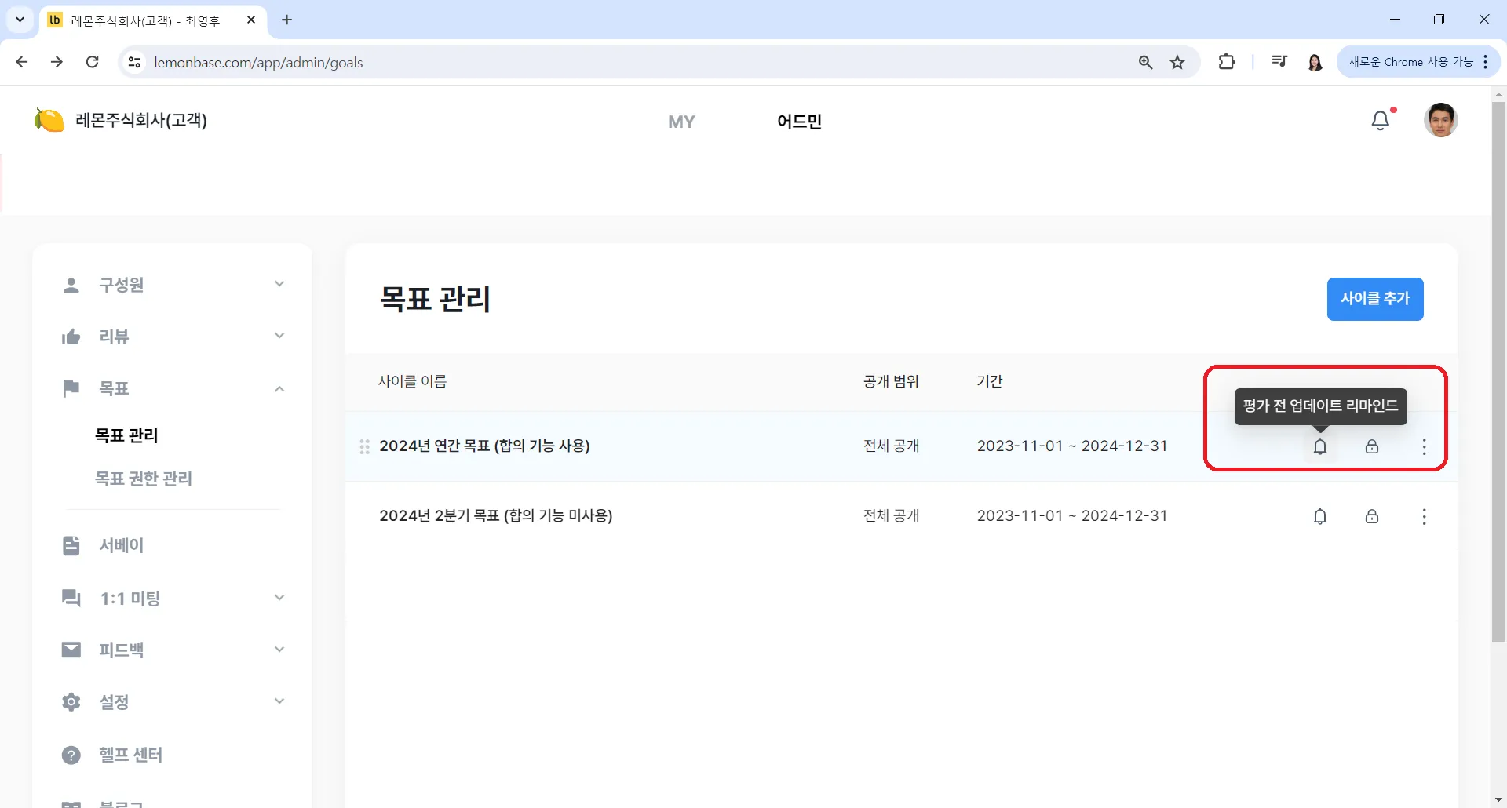Open a new browser tab
The width and height of the screenshot is (1507, 808).
287,20
